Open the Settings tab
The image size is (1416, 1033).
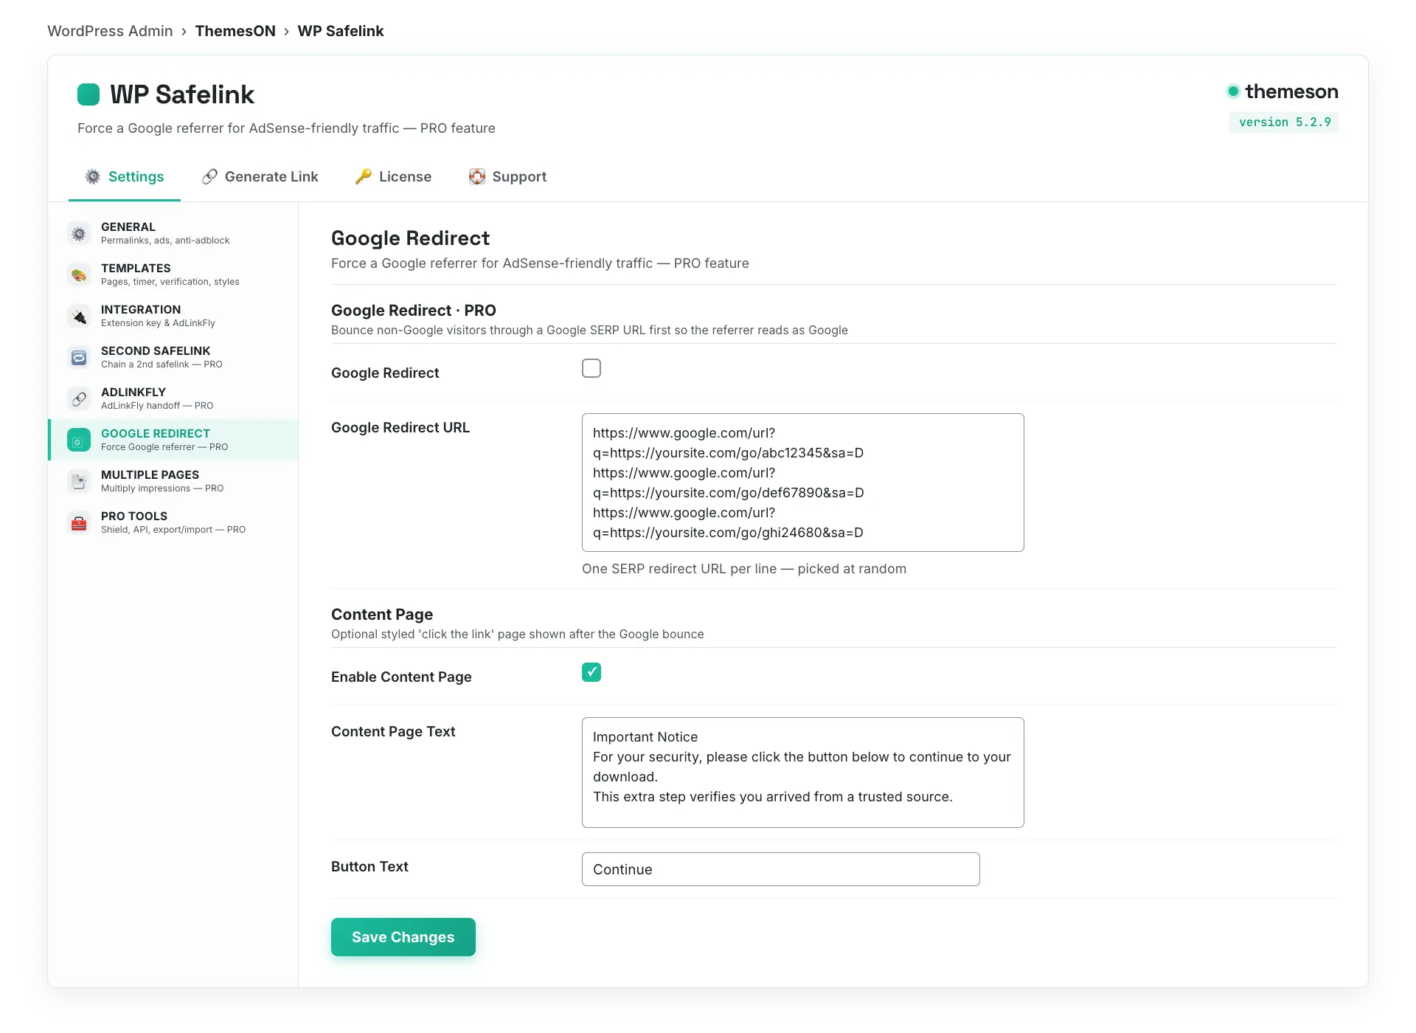[125, 176]
